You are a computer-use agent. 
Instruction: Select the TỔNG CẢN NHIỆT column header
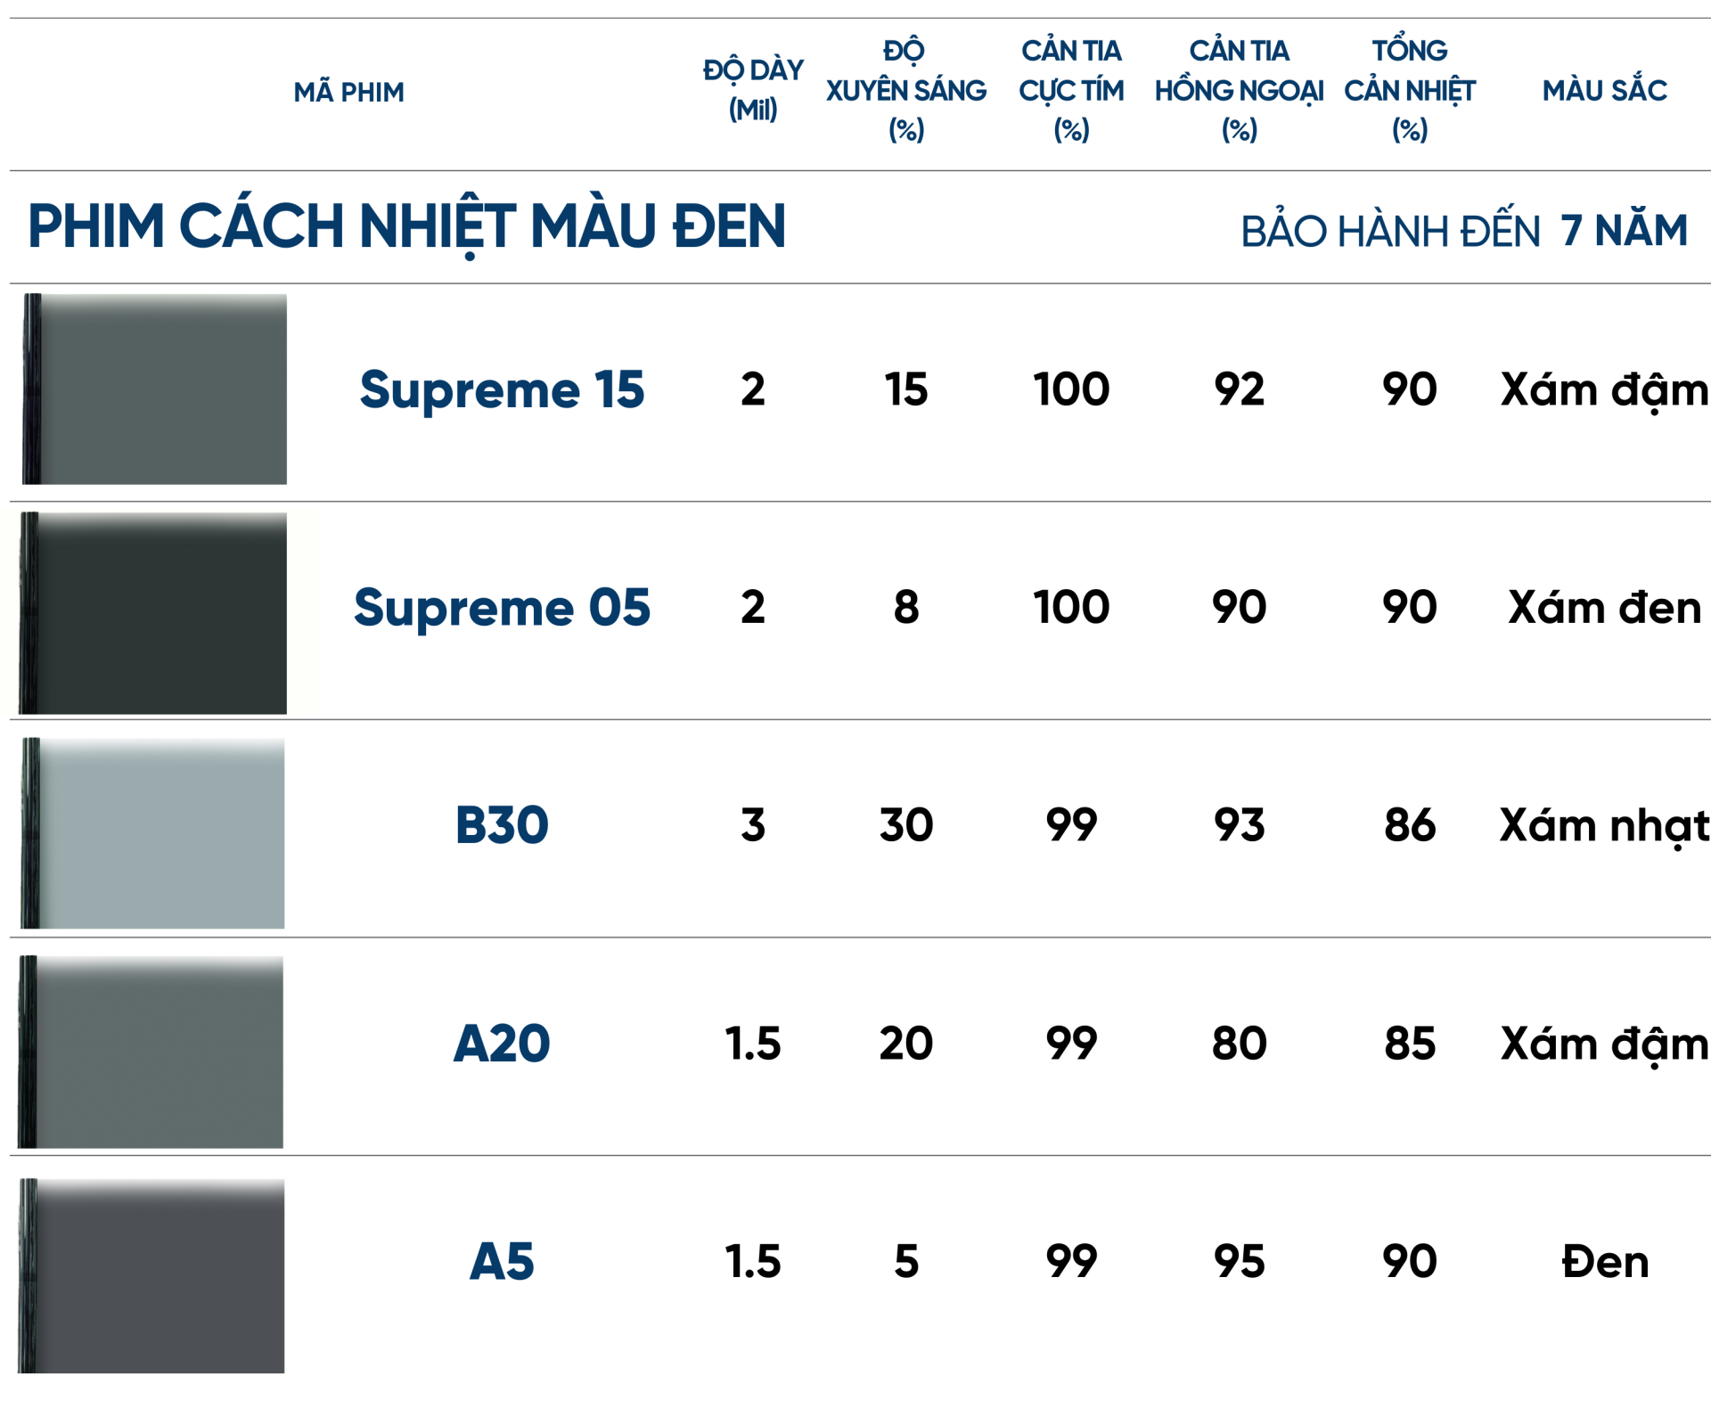[x=1410, y=90]
